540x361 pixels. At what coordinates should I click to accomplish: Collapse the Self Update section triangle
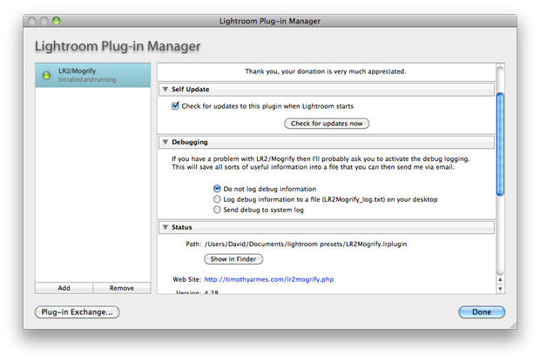point(165,90)
